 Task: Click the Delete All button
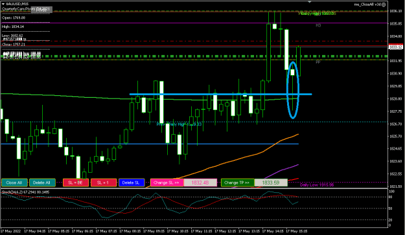(x=42, y=183)
